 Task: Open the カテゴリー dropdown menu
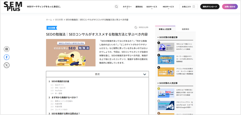click(x=127, y=7)
